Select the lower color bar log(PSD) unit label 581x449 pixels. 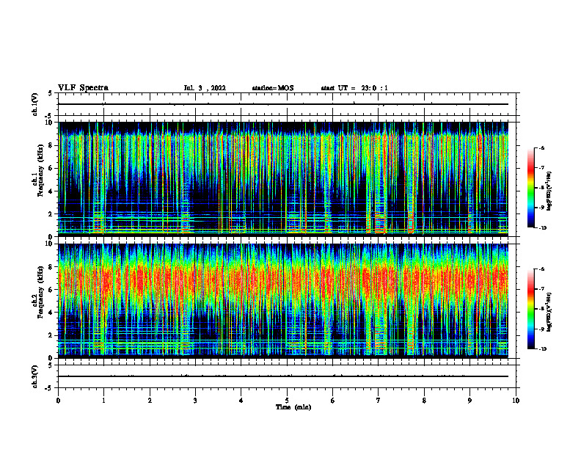(x=549, y=312)
